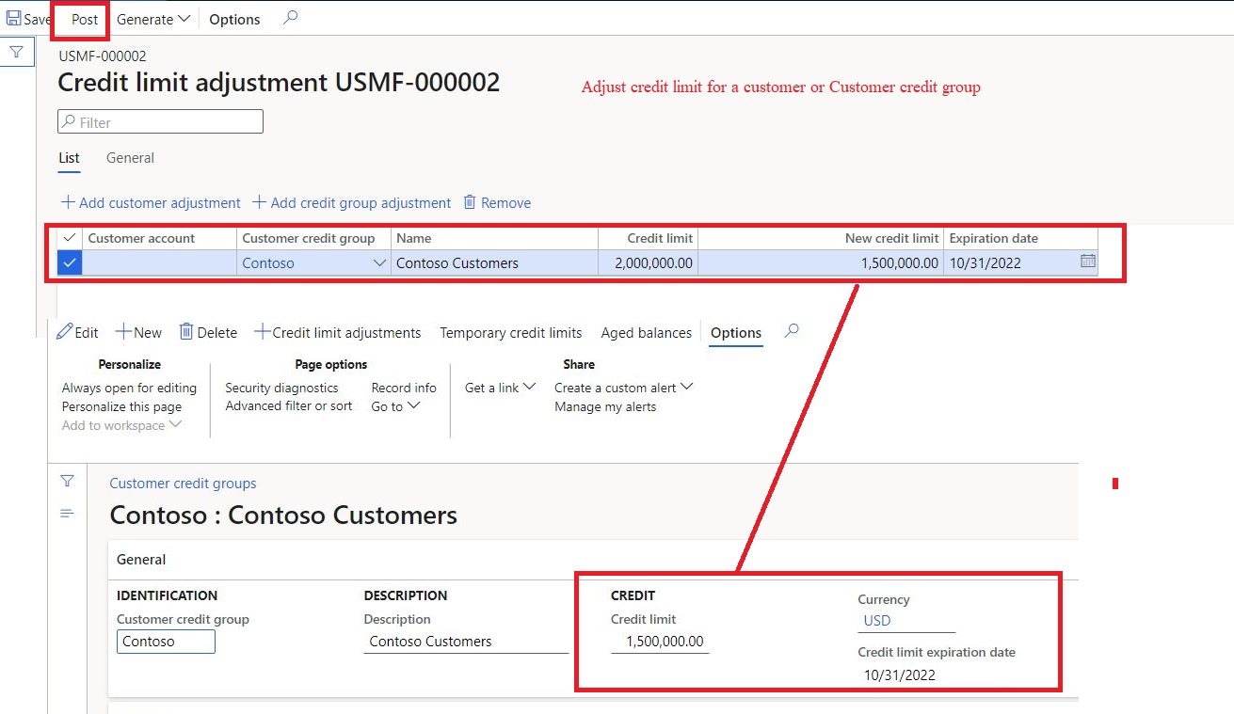
Task: Open the calendar picker for the expiration date
Action: pos(1088,262)
